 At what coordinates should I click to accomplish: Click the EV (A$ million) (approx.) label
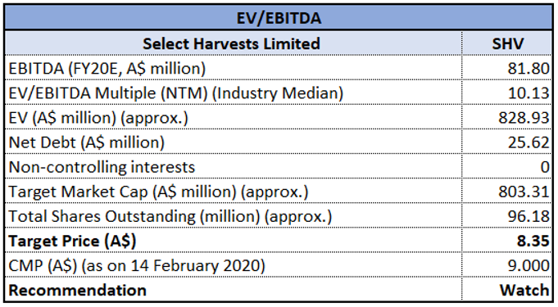pyautogui.click(x=98, y=118)
